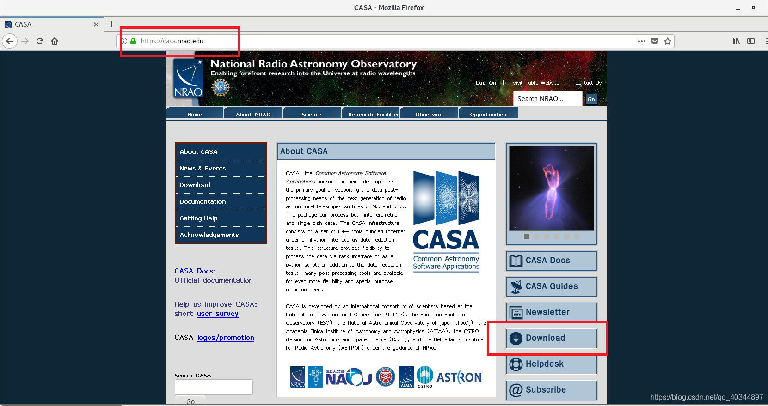Click the ASTRON partner logo
The image size is (768, 406).
point(459,378)
